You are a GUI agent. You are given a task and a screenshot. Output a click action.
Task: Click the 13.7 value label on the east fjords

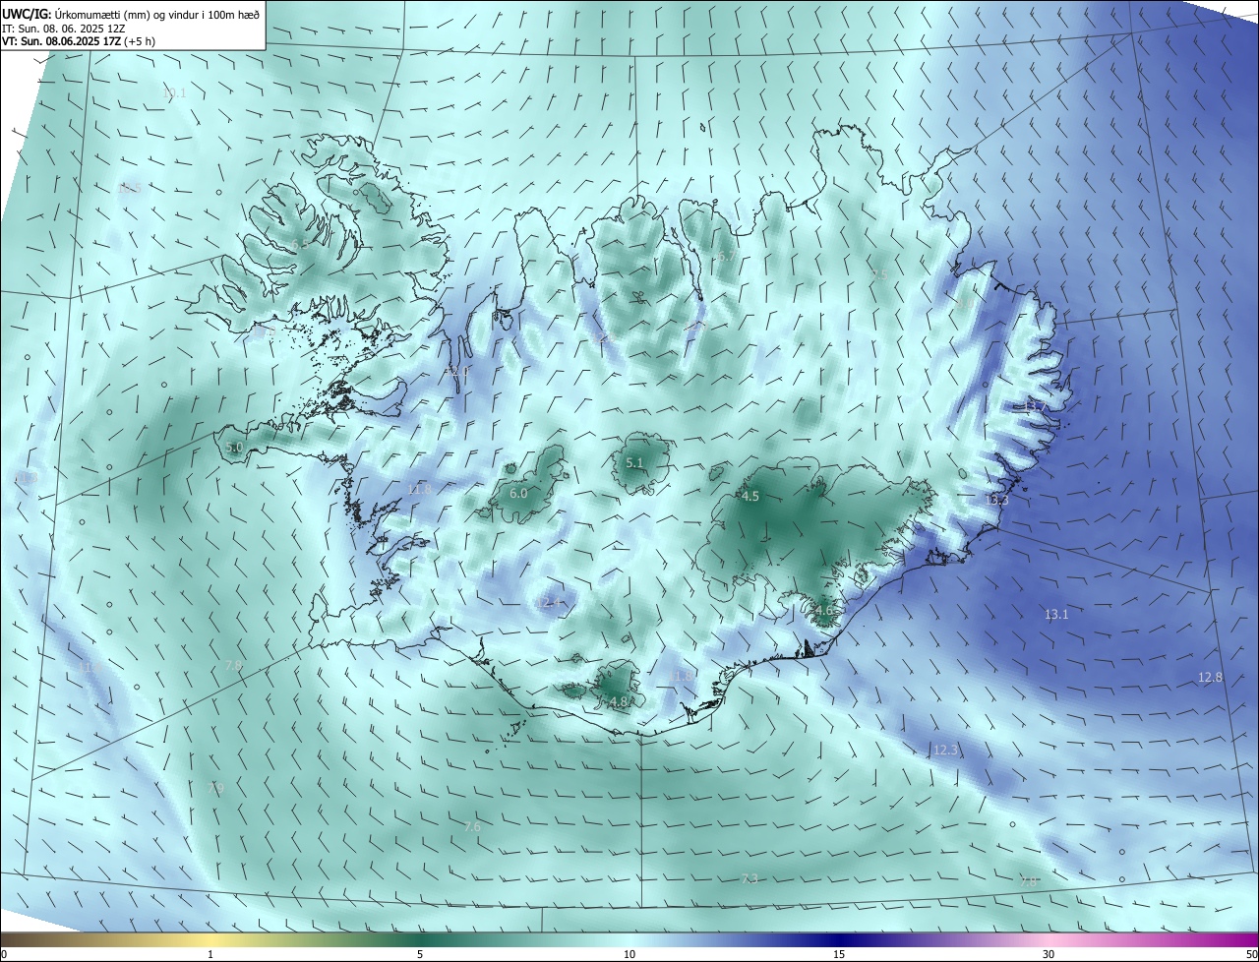click(x=1035, y=405)
